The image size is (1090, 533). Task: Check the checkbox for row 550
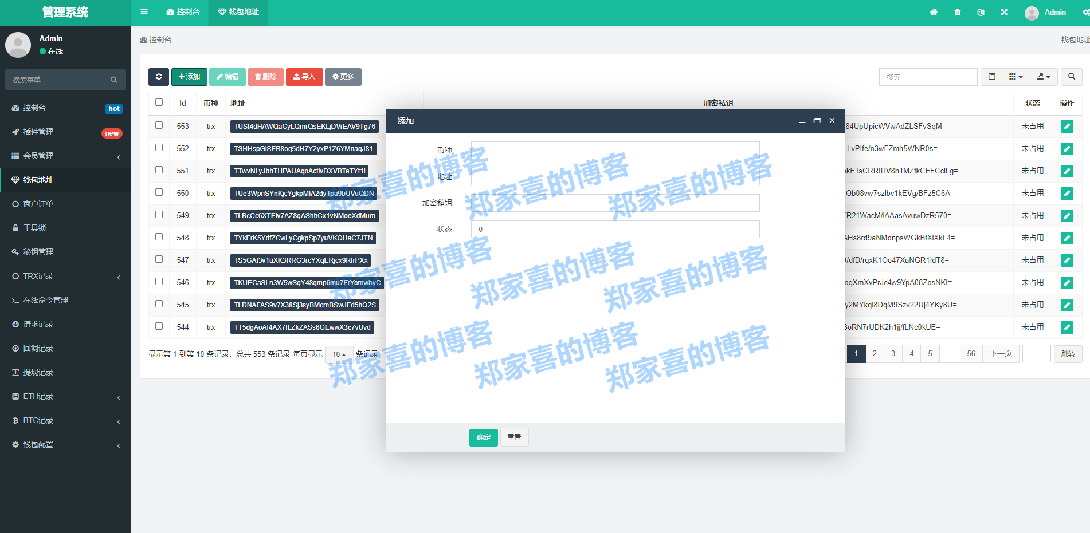pos(159,193)
